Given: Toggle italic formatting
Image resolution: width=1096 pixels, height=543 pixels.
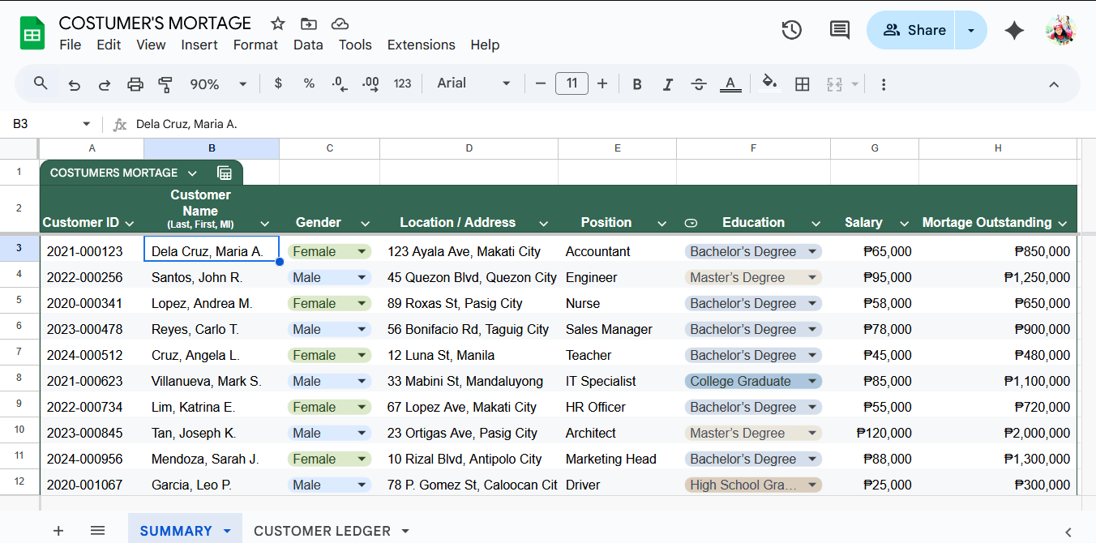Looking at the screenshot, I should click(x=668, y=83).
